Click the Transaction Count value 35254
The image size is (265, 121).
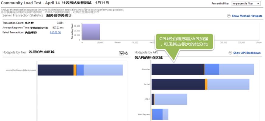click(60, 23)
